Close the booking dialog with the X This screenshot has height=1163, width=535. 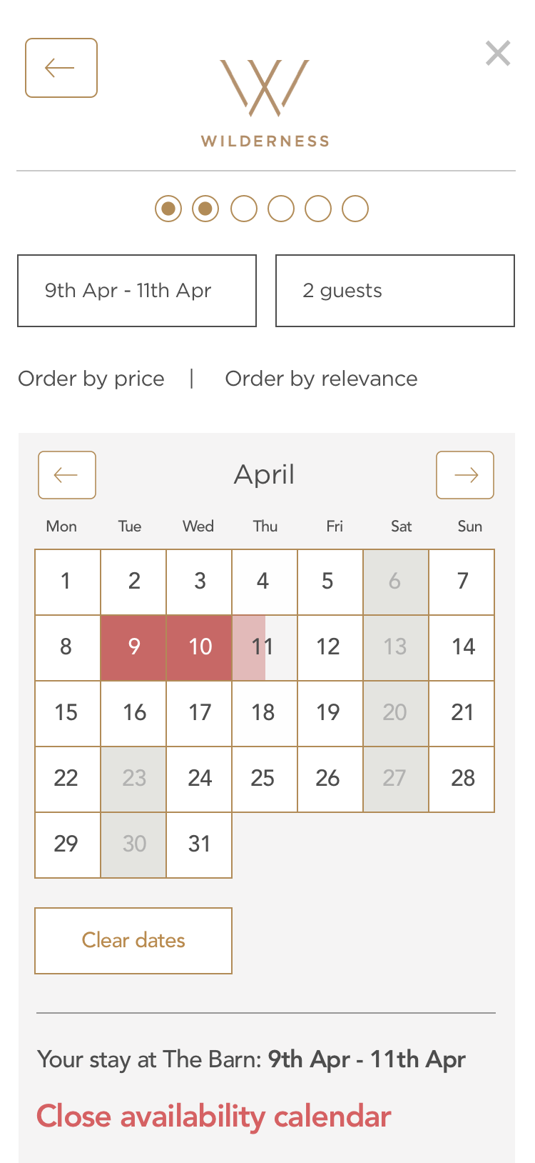pyautogui.click(x=497, y=54)
